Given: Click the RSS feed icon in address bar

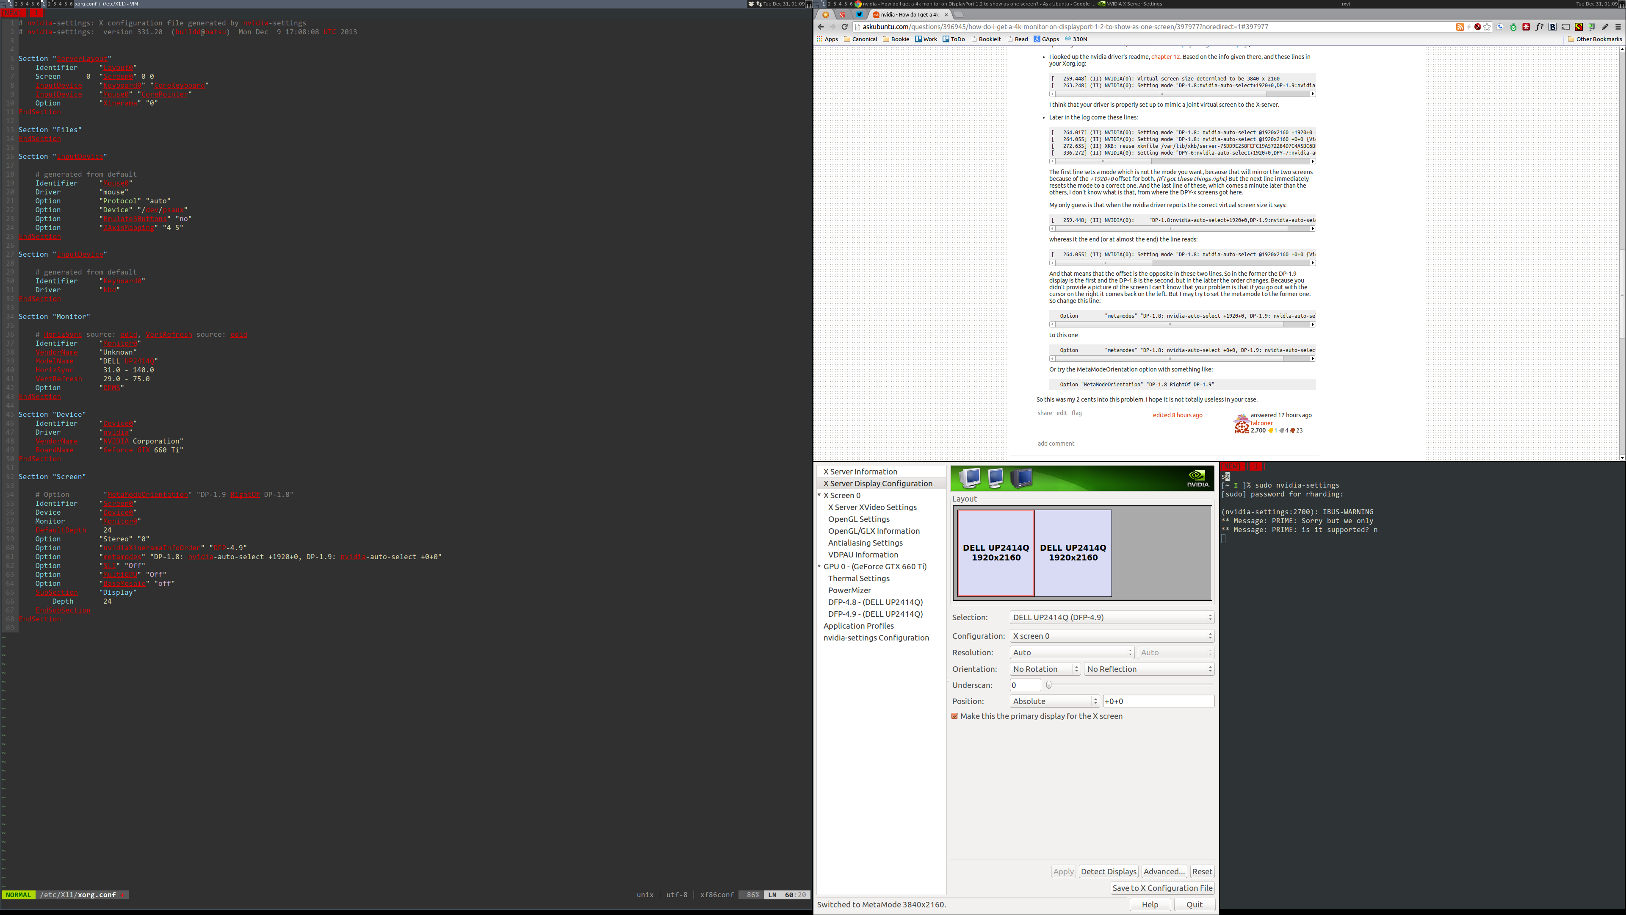Looking at the screenshot, I should coord(1460,27).
